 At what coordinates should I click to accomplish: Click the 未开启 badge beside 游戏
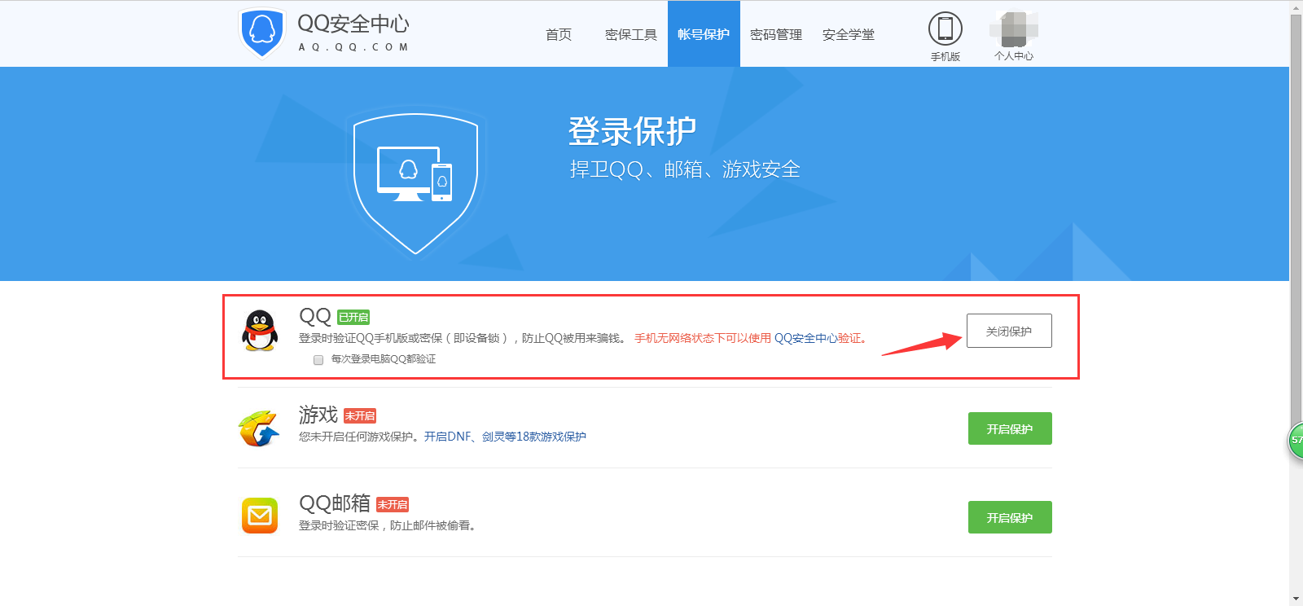[360, 415]
